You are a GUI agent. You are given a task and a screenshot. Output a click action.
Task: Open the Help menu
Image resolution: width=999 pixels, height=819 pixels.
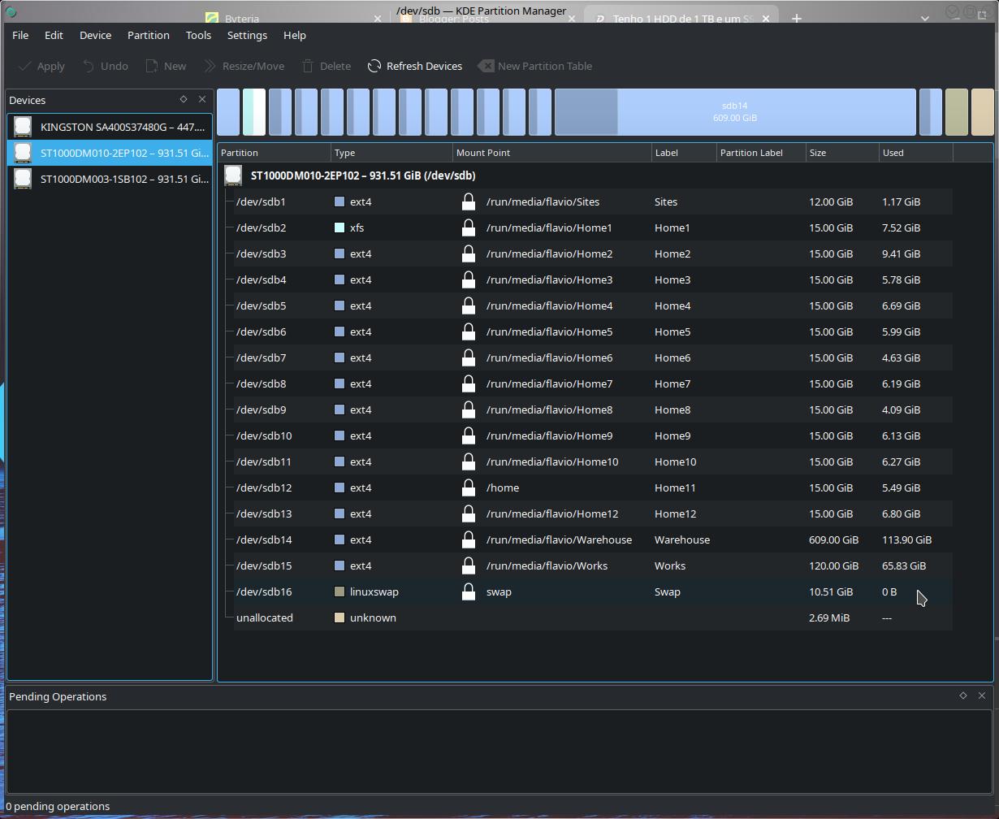coord(295,35)
